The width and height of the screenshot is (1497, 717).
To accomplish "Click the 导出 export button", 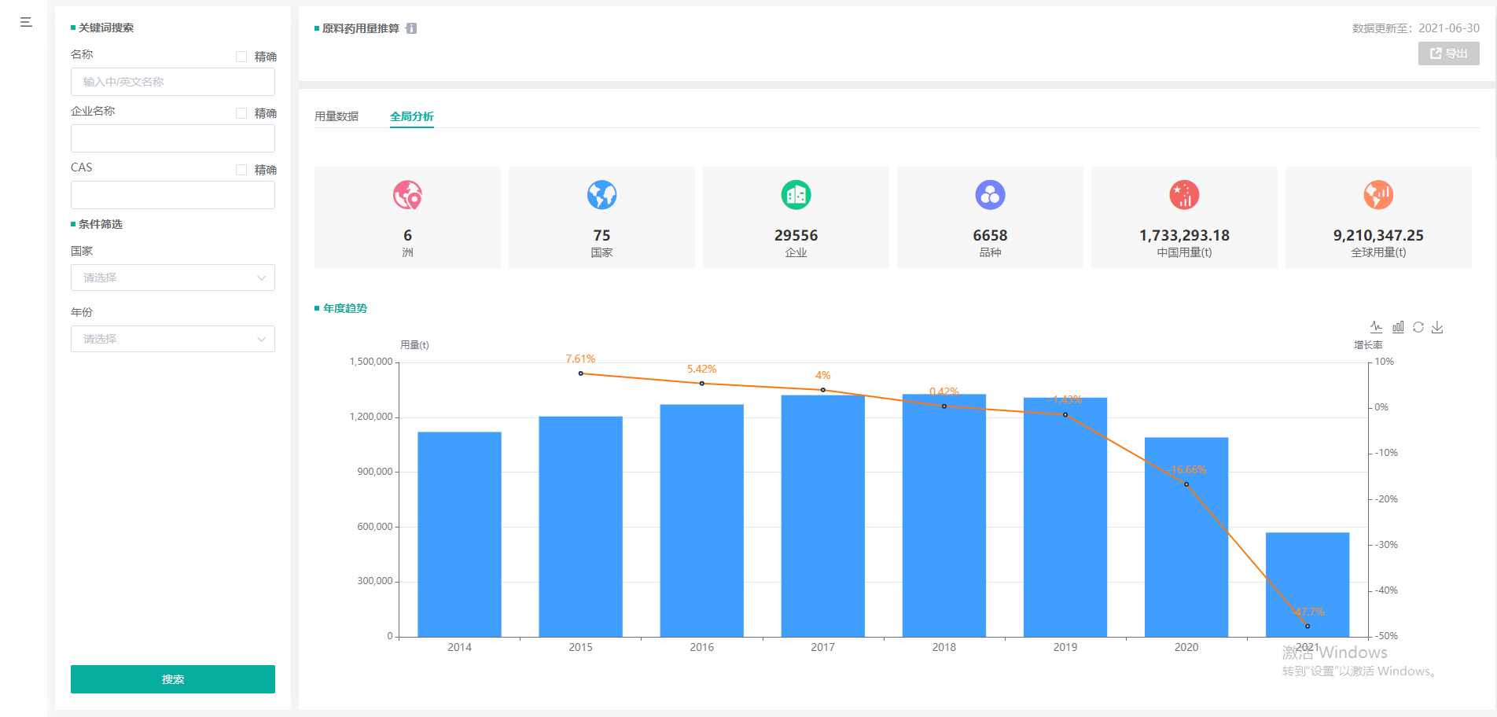I will click(1448, 53).
